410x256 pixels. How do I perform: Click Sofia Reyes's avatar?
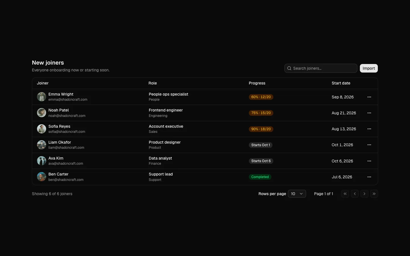click(x=42, y=129)
